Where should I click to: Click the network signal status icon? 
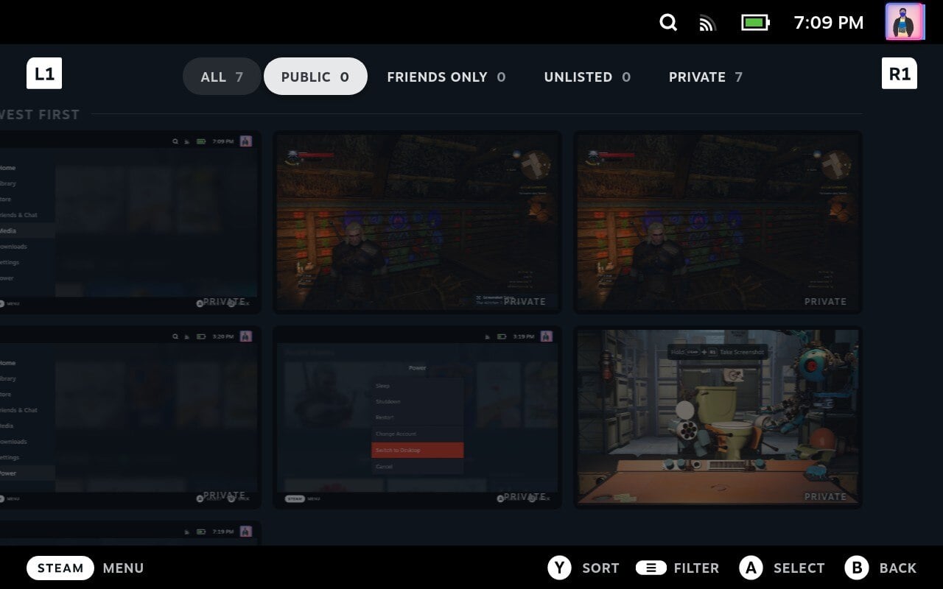(707, 23)
